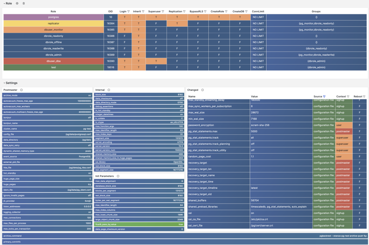The width and height of the screenshot is (369, 245).
Task: Open the Postmaster panel title menu
Action: point(10,90)
